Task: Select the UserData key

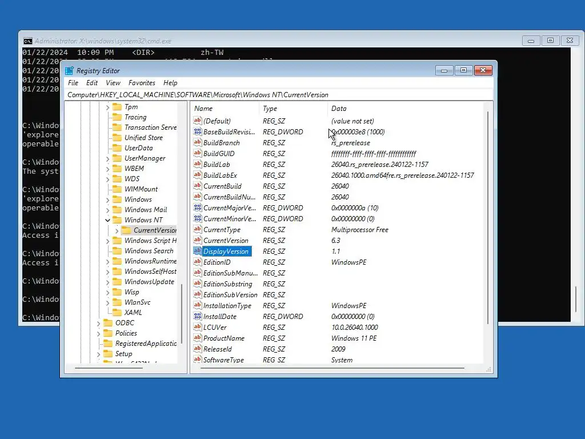Action: 138,148
